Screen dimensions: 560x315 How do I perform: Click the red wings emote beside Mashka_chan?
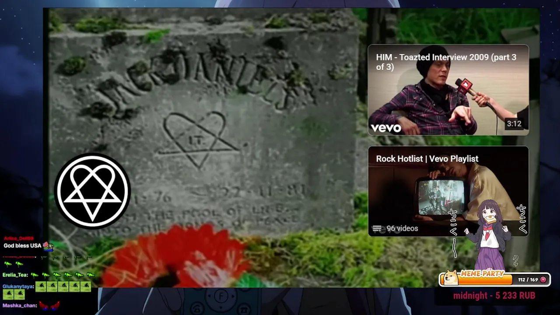coord(49,305)
